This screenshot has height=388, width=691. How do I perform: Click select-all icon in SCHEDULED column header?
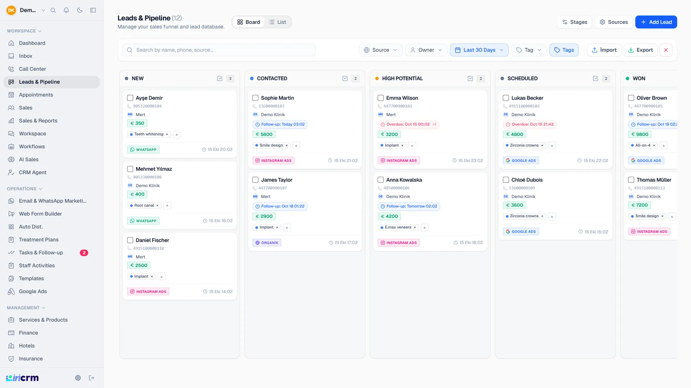[x=596, y=78]
